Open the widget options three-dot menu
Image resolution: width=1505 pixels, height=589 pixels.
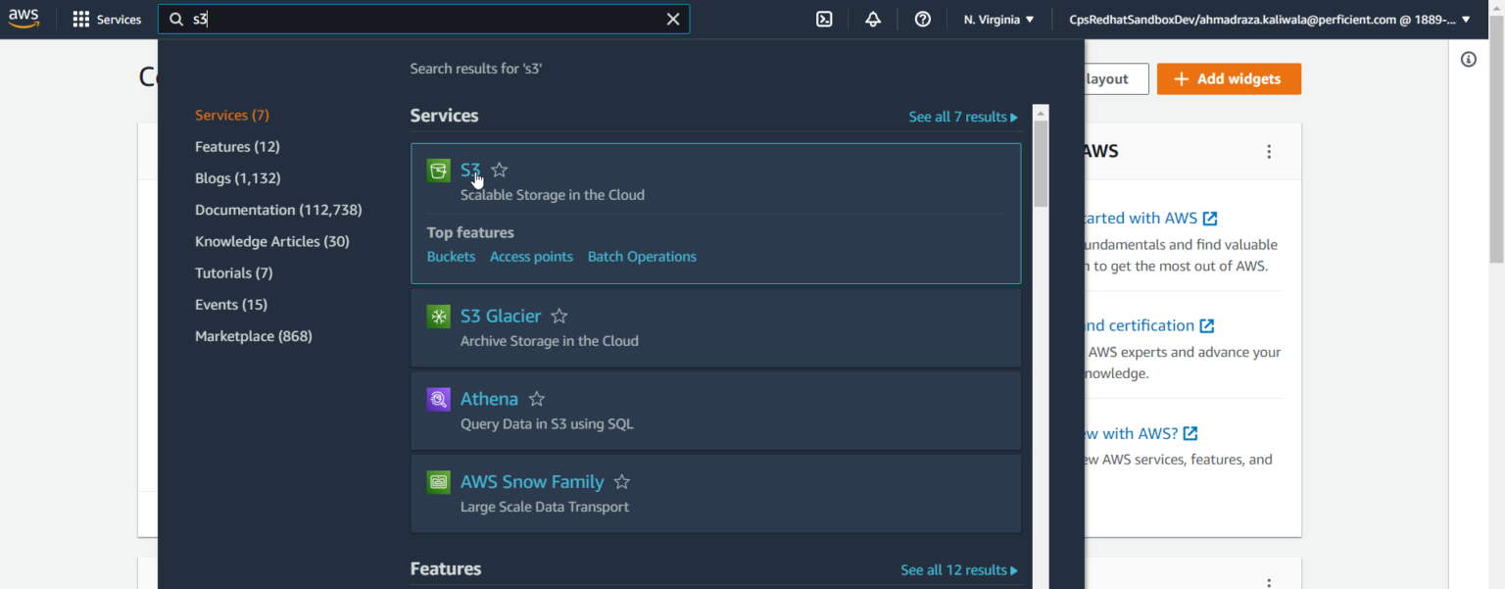point(1269,151)
